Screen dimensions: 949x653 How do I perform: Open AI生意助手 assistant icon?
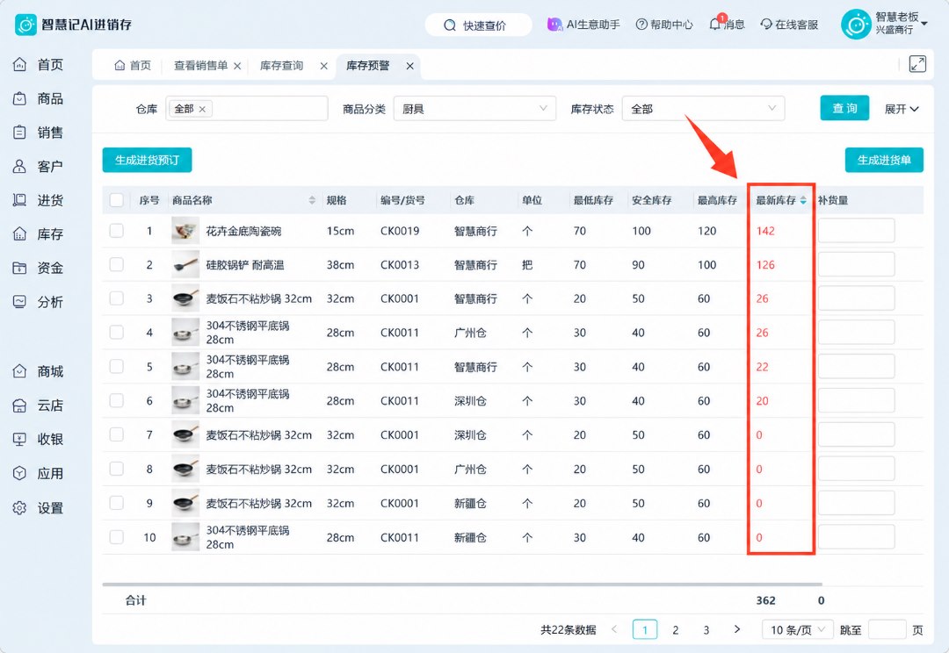554,25
